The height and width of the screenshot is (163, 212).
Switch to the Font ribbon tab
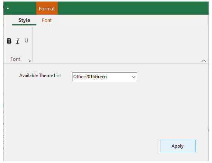(x=47, y=20)
